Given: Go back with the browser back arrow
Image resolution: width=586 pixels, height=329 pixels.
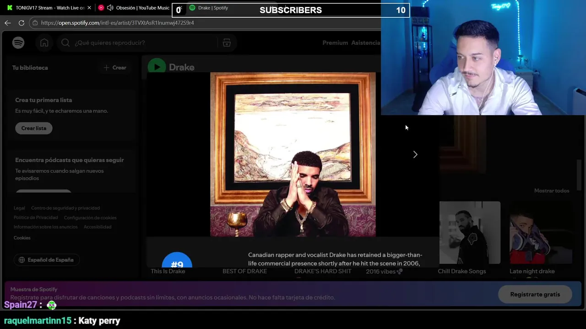Looking at the screenshot, I should pos(8,23).
